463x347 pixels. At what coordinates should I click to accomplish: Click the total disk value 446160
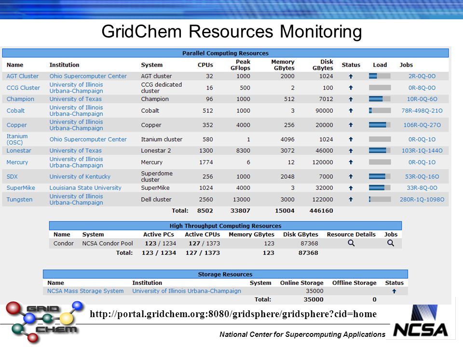click(321, 211)
